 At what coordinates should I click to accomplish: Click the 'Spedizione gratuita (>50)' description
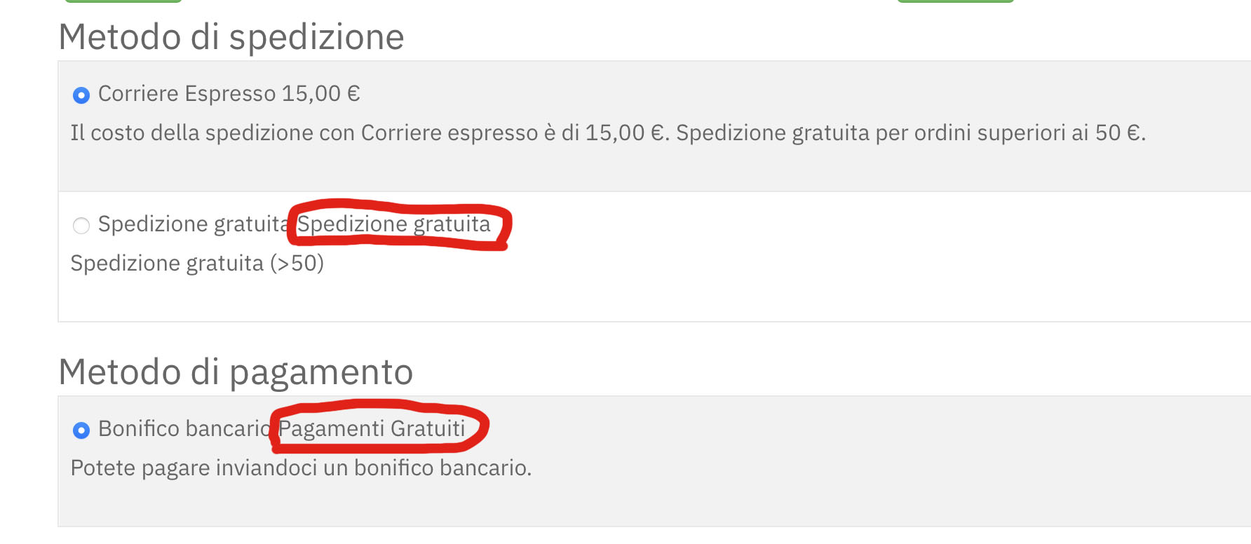[197, 264]
